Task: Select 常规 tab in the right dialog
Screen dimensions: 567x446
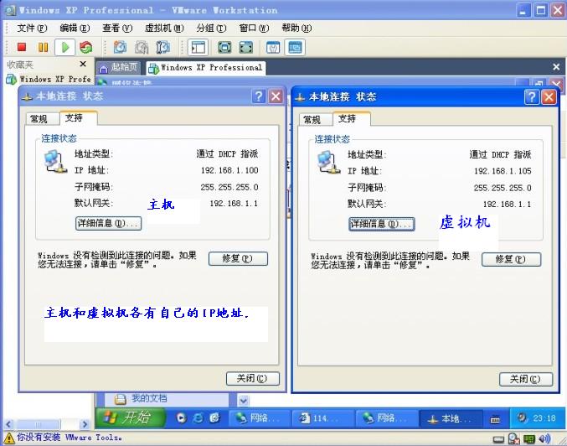Action: click(312, 120)
